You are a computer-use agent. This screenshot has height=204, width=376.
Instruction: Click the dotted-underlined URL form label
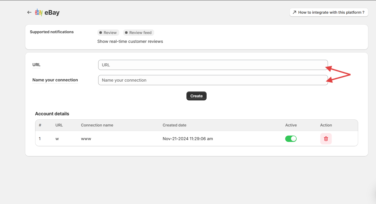tap(36, 65)
